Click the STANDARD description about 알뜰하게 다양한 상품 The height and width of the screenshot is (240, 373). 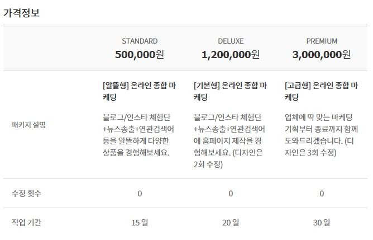point(138,135)
